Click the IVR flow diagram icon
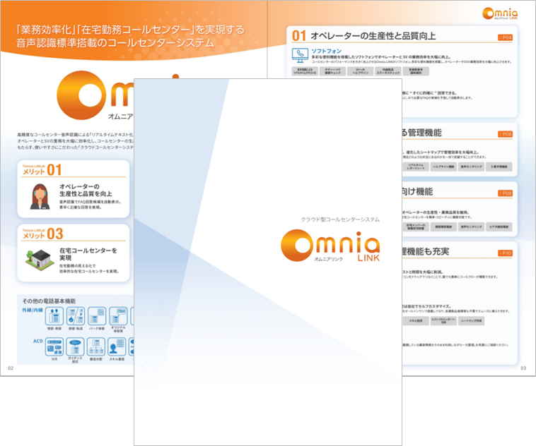Viewport: 536px width, 446px height. click(54, 346)
